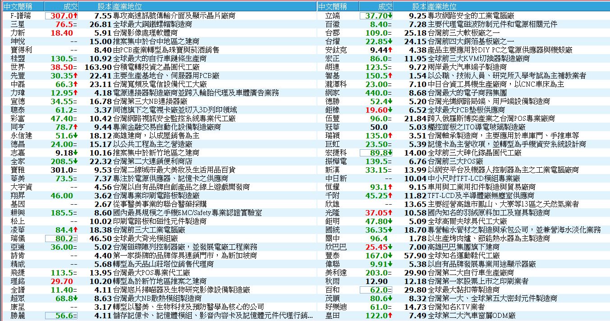Image resolution: width=610 pixels, height=321 pixels.
Task: Select the 世界 stock row name
Action: (x=18, y=67)
